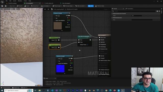The image size is (163, 92).
Task: Collapse the selected constant node header arrow
Action: tap(59, 45)
